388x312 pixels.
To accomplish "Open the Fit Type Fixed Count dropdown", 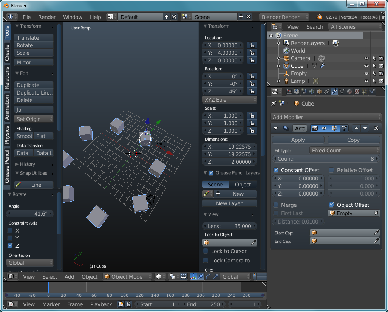I will [x=345, y=150].
